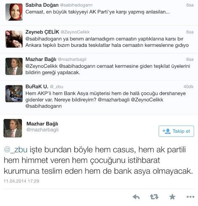Open the @mazharbagli handle under main tweet name
Viewport: 198px width, 206px height.
(42, 130)
